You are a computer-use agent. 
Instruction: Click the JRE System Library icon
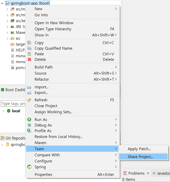tap(12, 27)
